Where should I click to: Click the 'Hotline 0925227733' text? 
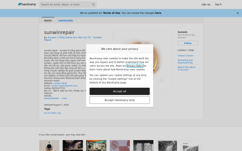coord(54,88)
